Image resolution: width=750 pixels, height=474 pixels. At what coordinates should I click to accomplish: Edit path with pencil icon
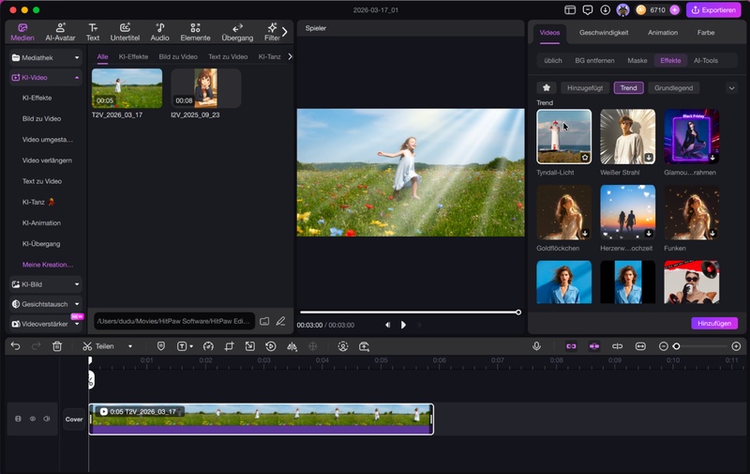(x=280, y=321)
